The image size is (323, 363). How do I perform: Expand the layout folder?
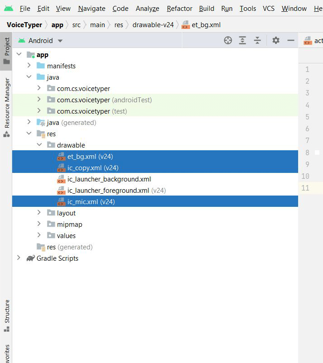[x=39, y=213]
